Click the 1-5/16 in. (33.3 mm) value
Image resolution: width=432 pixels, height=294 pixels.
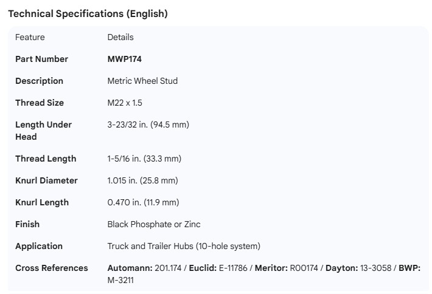pyautogui.click(x=144, y=159)
